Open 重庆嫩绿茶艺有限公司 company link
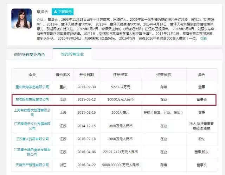 (32, 87)
